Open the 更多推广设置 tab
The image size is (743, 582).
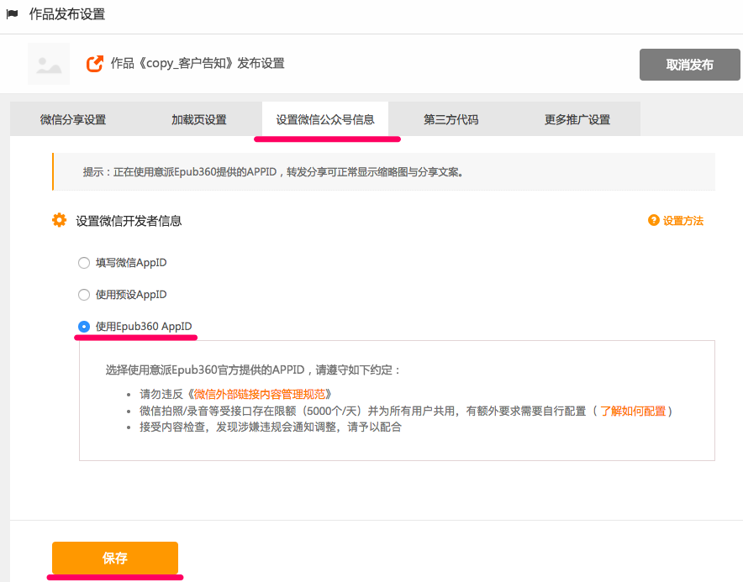577,119
